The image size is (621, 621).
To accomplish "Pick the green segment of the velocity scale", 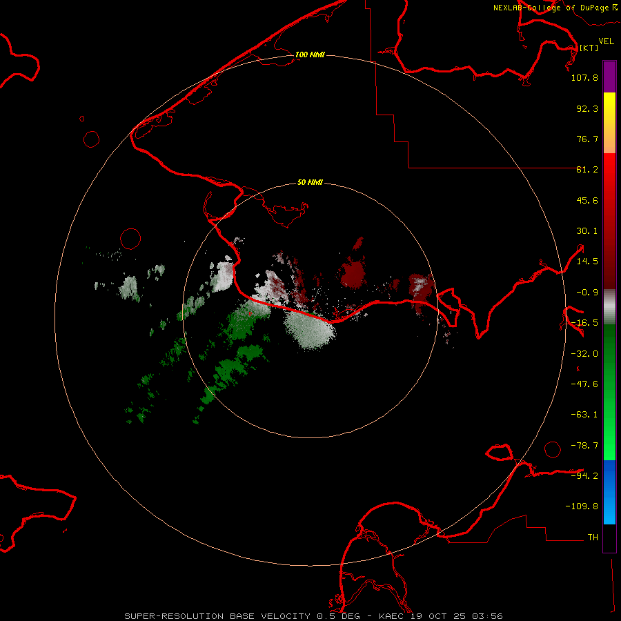I will point(609,392).
